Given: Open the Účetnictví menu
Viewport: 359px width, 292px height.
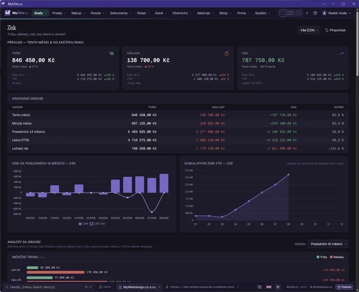Looking at the screenshot, I should pos(182,13).
